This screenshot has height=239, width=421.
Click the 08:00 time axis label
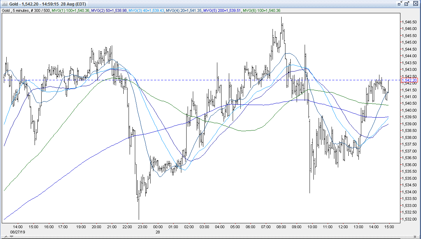point(281,227)
